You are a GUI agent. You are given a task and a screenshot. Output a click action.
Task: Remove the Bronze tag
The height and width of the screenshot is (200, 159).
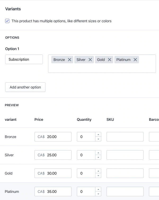click(x=69, y=60)
